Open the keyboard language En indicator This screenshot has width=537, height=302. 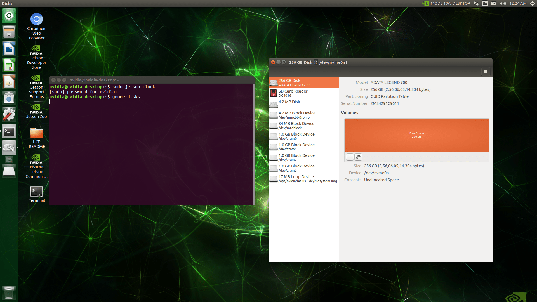485,3
